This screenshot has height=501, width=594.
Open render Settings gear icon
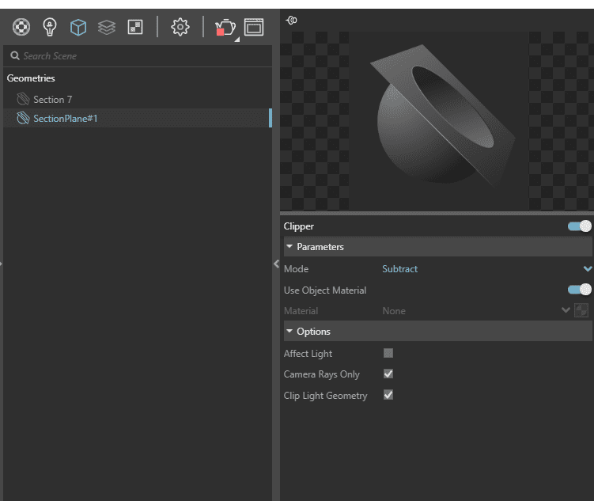[x=180, y=28]
